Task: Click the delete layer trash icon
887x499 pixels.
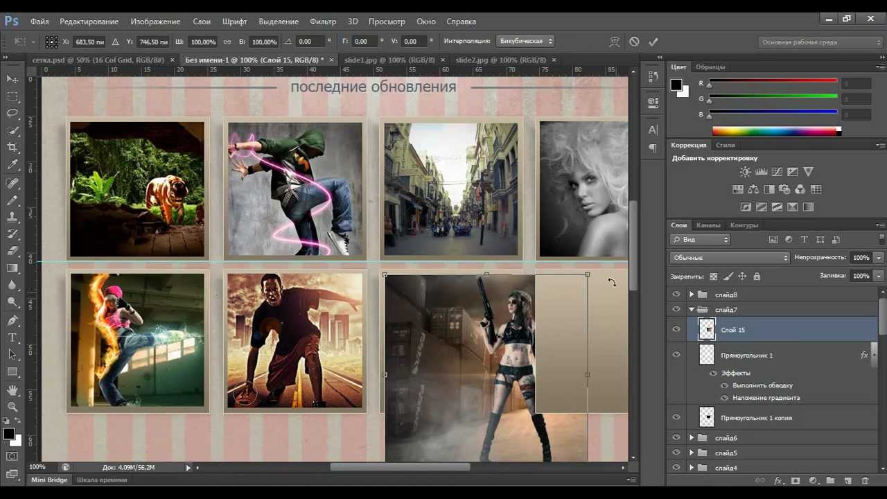Action: [x=865, y=480]
